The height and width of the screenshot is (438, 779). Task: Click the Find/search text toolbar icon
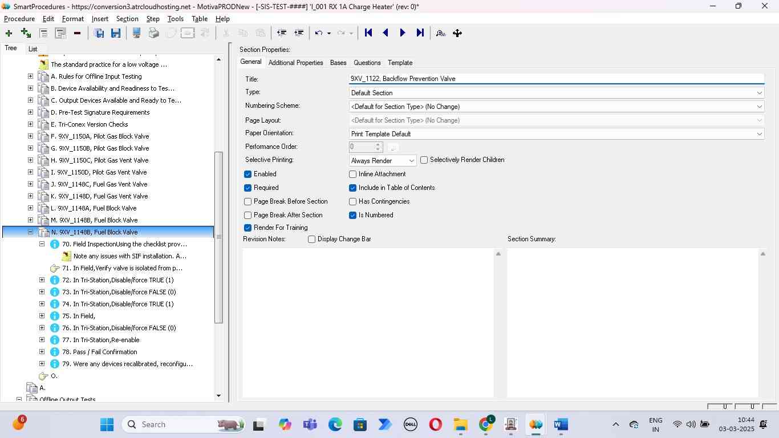(440, 33)
